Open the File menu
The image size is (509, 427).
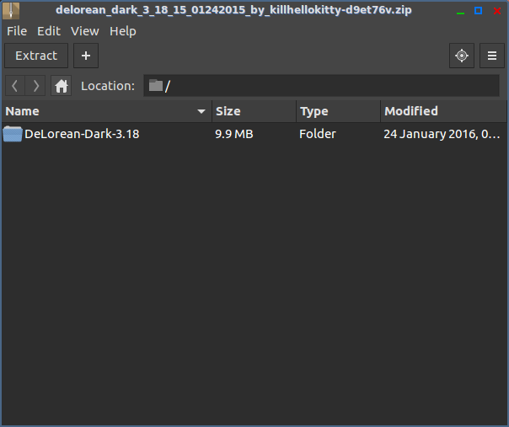(17, 31)
